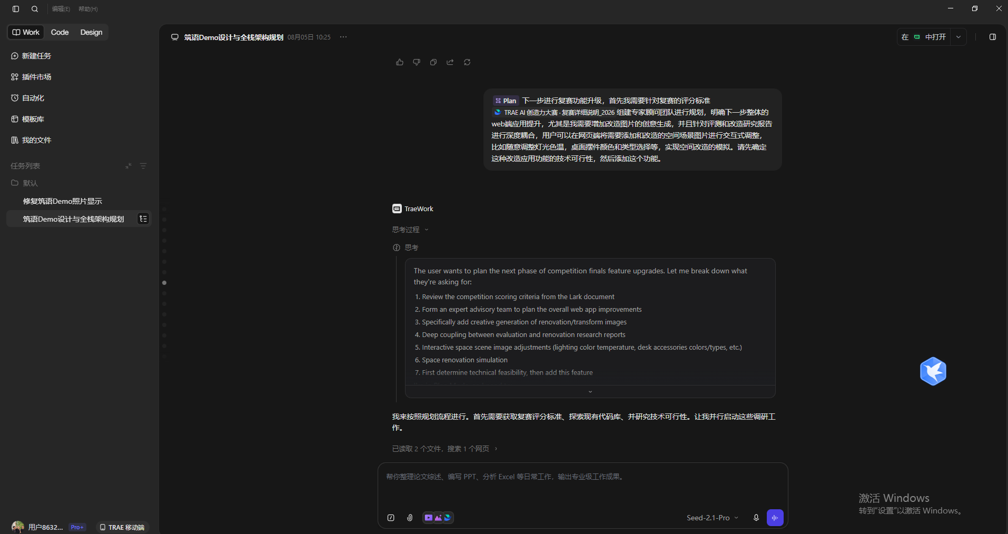Open the 编辑(E) menu

pos(61,9)
